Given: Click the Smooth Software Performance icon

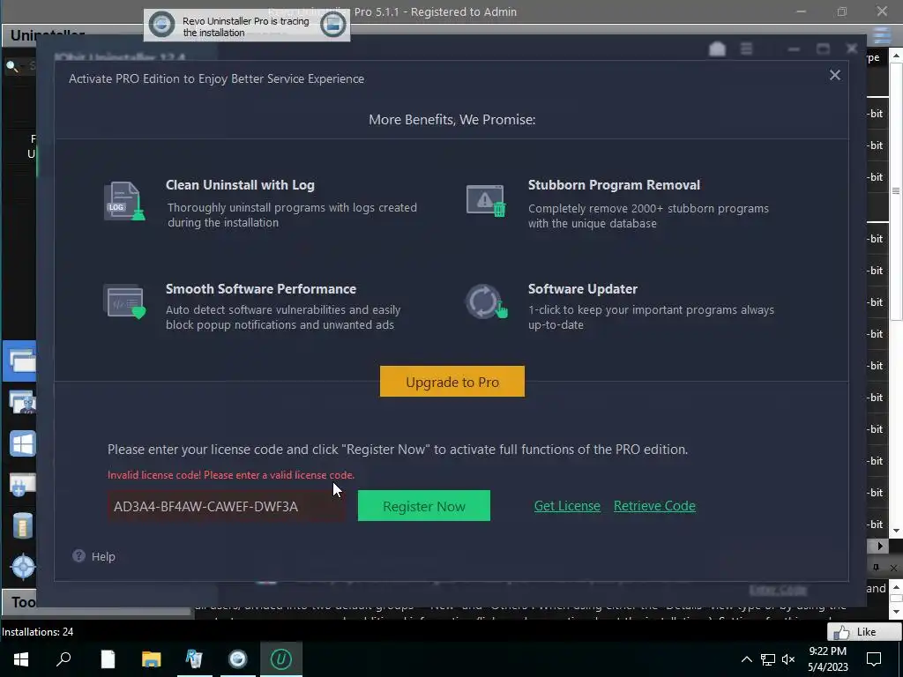Looking at the screenshot, I should (124, 301).
